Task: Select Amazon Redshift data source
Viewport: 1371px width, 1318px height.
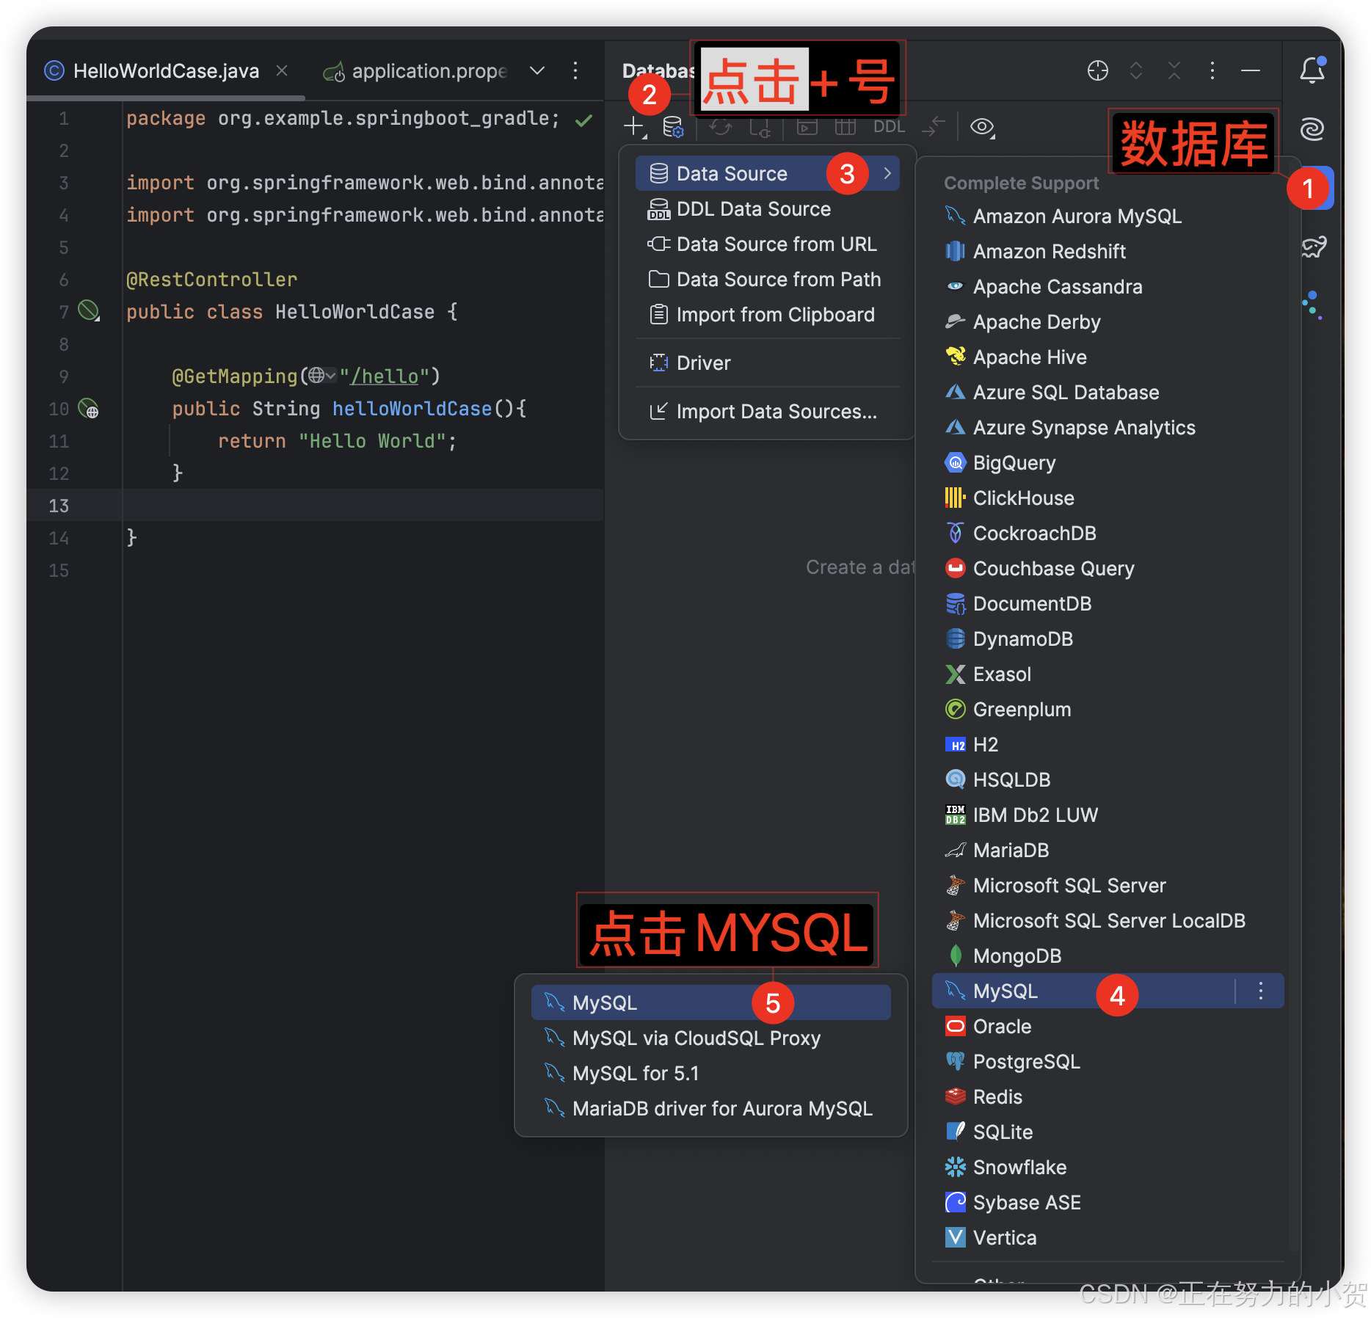Action: 1108,252
